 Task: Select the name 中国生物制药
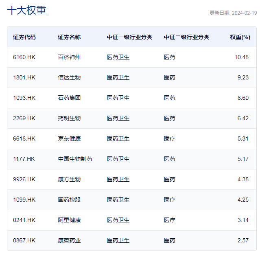[x=75, y=159]
